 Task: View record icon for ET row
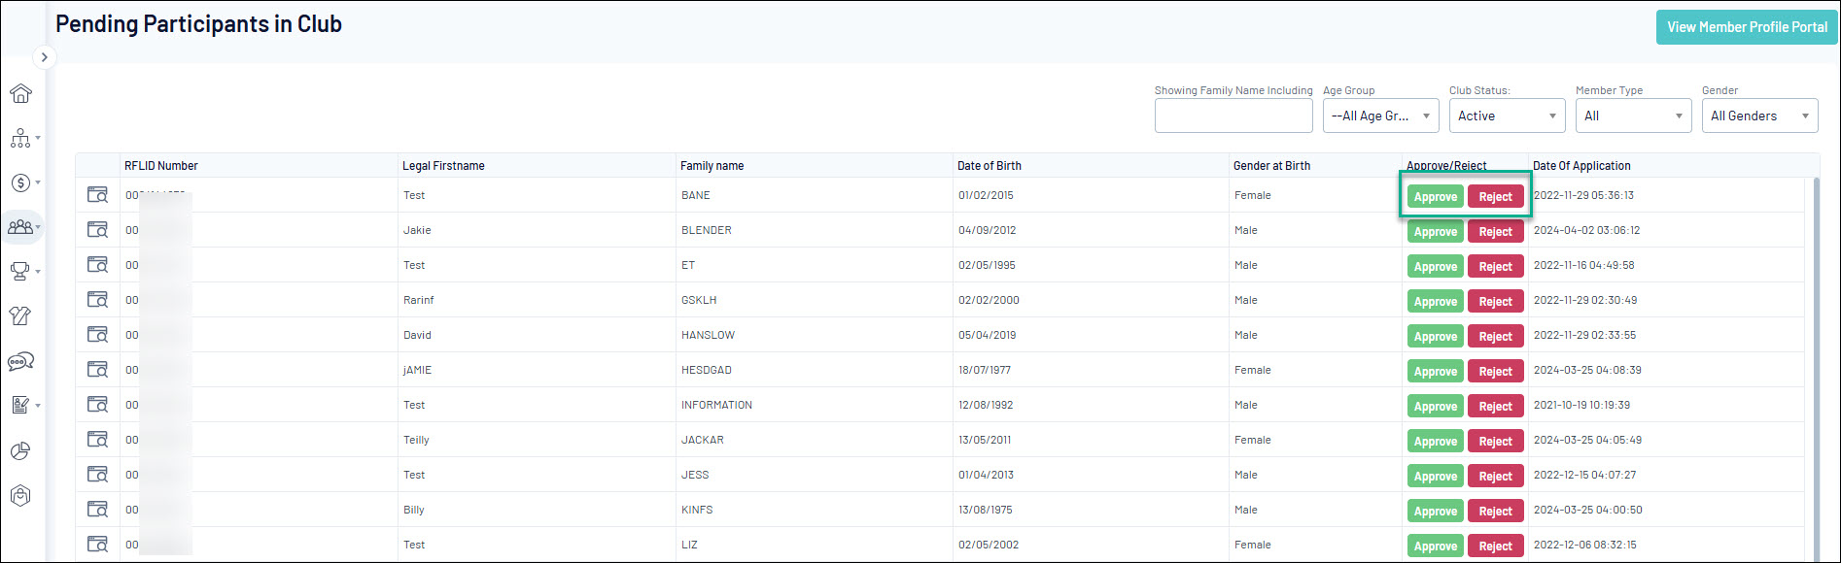point(97,265)
